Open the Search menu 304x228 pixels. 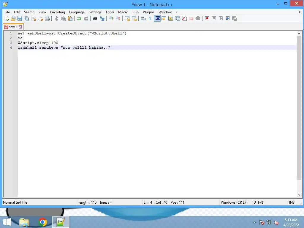(29, 12)
